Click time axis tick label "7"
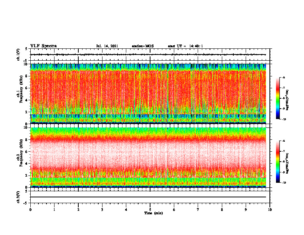The width and height of the screenshot is (304, 235). [x=198, y=210]
